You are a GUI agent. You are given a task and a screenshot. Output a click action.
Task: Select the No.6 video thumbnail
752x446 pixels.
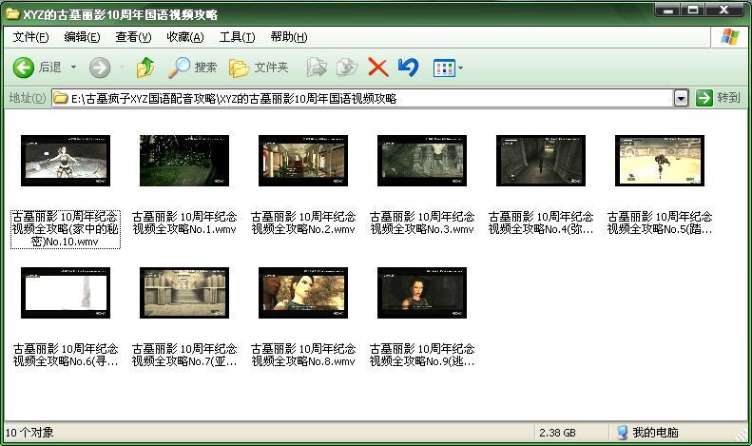click(66, 293)
